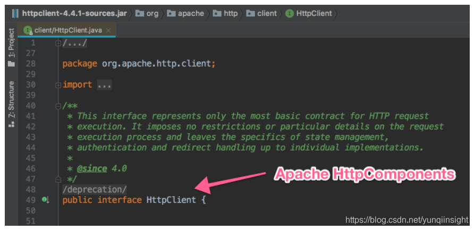Expand the folded import block at line 30
474x230 pixels.
coord(58,85)
